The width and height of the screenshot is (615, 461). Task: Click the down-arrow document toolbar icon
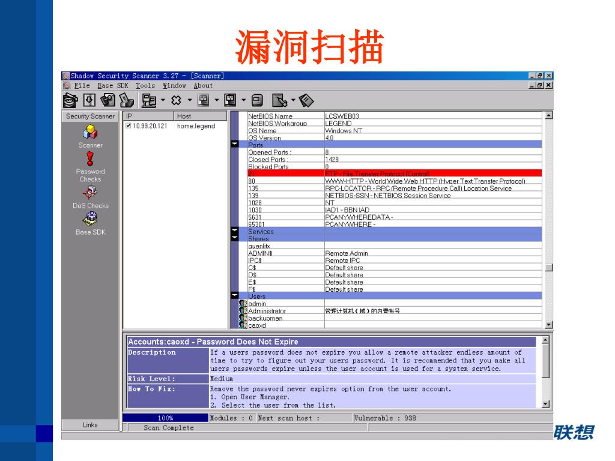click(89, 100)
